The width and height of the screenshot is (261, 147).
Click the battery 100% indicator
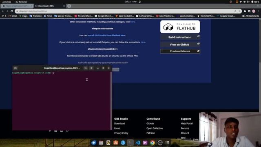point(255,2)
